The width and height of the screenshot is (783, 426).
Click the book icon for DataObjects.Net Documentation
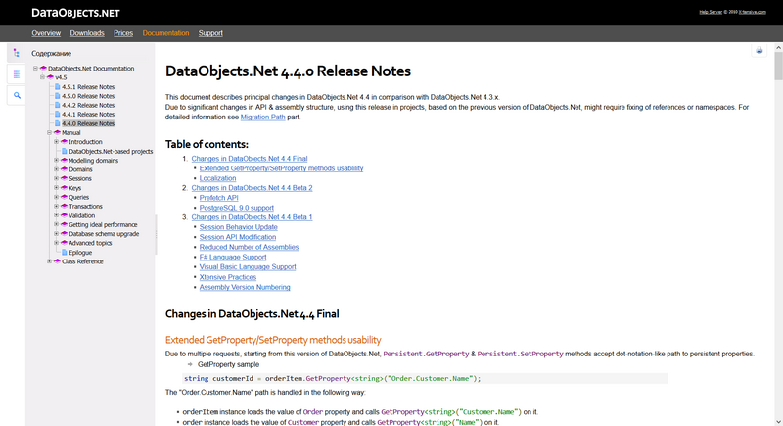43,69
